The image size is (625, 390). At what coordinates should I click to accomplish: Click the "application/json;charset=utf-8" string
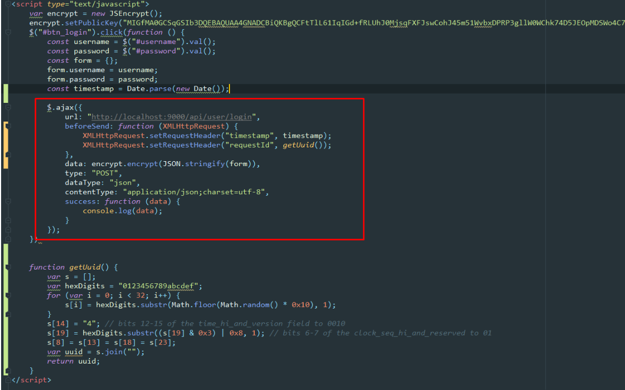pyautogui.click(x=194, y=192)
